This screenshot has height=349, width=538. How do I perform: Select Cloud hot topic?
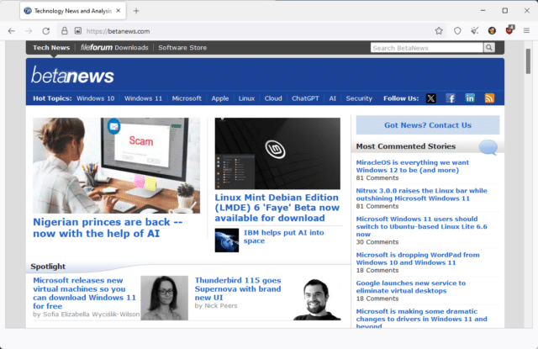(x=273, y=98)
